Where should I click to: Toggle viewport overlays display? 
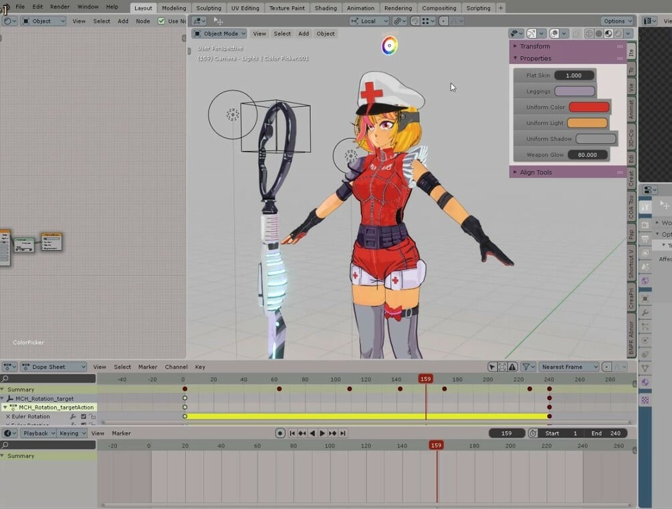coord(554,33)
